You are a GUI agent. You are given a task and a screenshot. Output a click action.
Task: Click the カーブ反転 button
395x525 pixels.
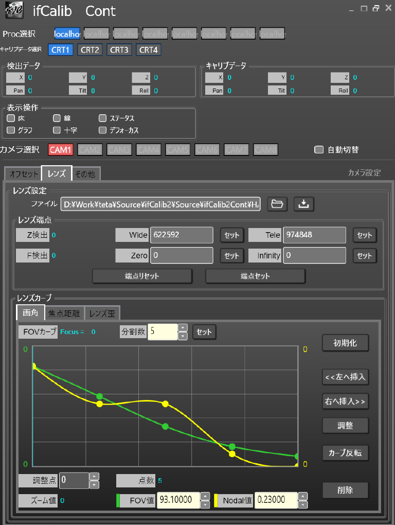click(x=345, y=453)
